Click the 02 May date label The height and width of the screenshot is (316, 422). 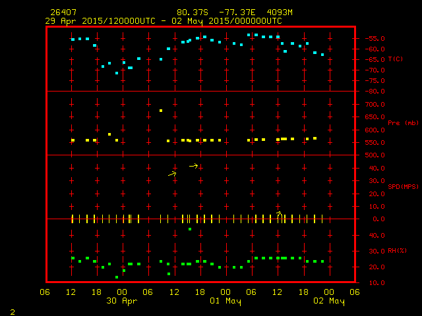point(328,302)
